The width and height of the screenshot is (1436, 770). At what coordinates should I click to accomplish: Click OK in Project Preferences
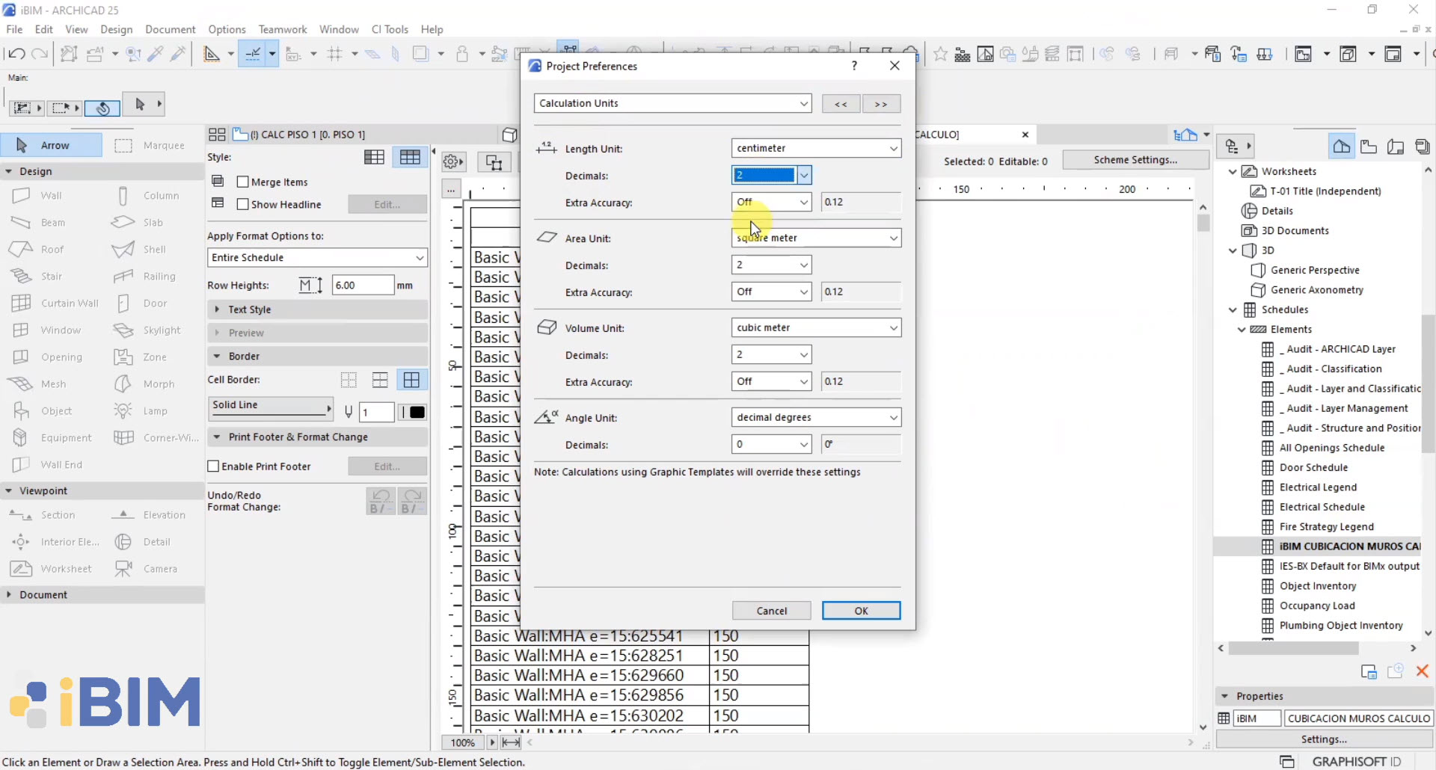point(861,611)
